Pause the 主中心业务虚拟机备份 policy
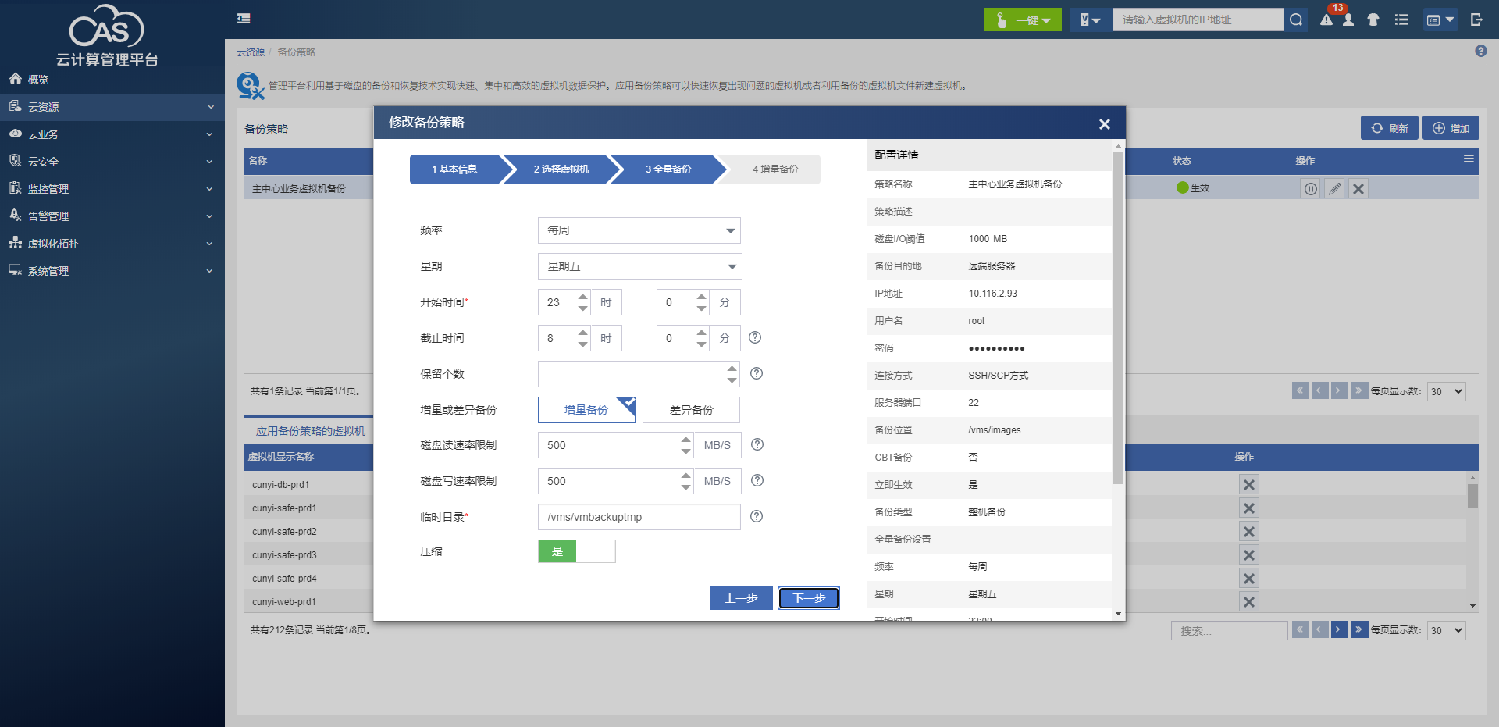The width and height of the screenshot is (1499, 727). coord(1311,188)
